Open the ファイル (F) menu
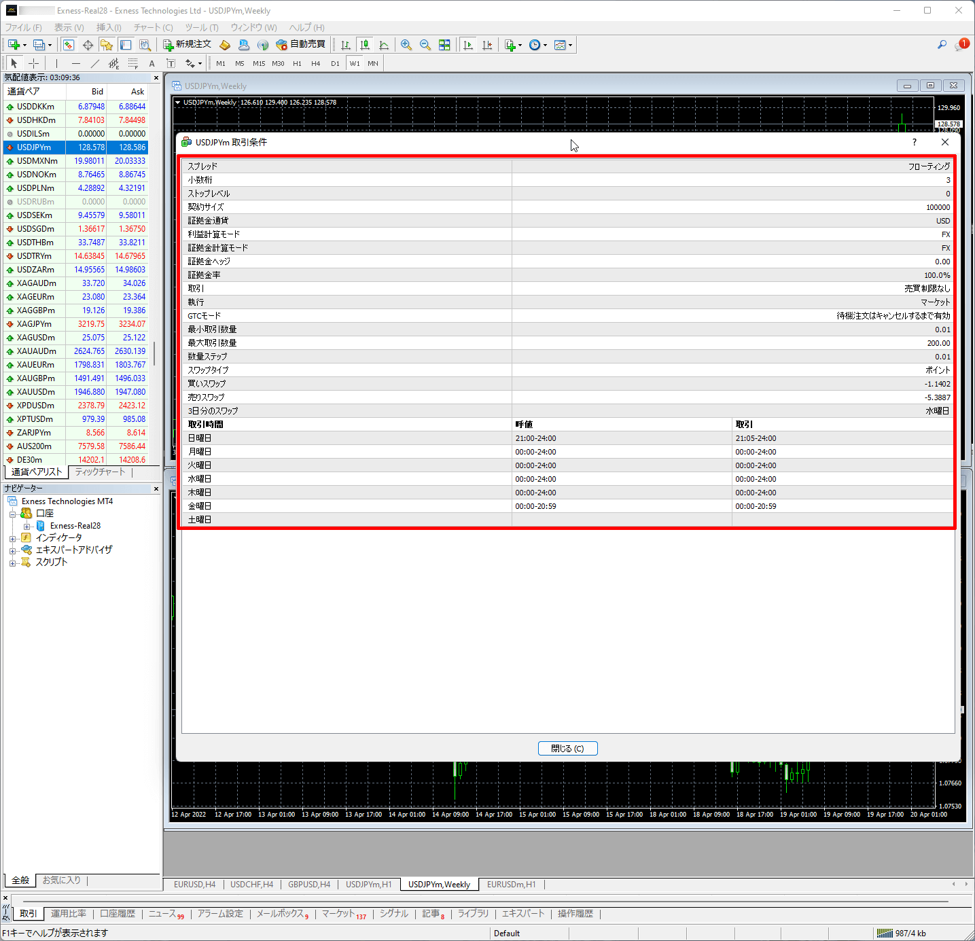 pyautogui.click(x=24, y=28)
